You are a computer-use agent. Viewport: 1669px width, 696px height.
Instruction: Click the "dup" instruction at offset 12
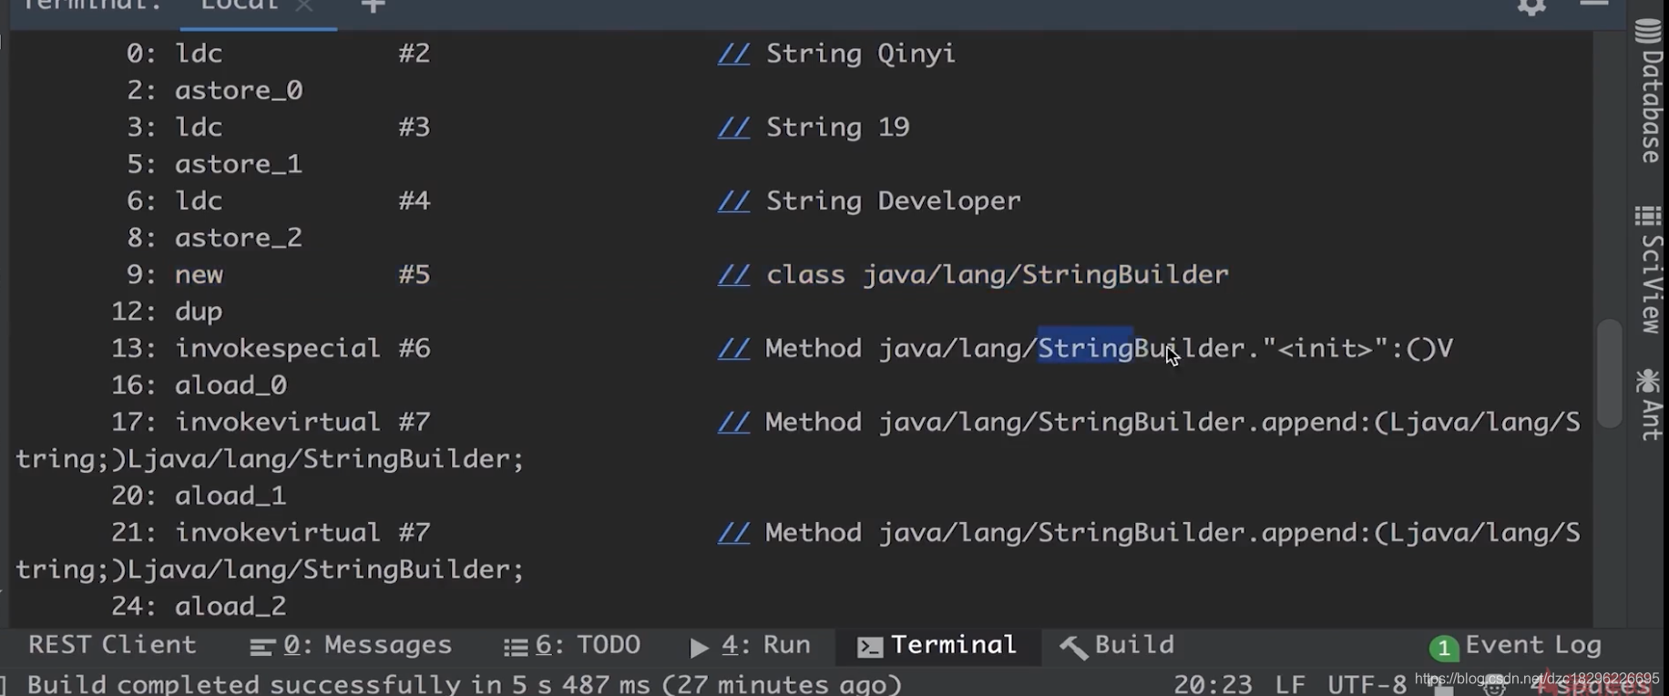tap(199, 312)
